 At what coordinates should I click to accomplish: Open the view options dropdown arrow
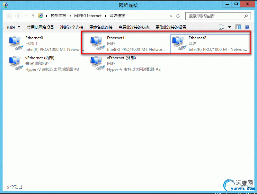coord(229,27)
